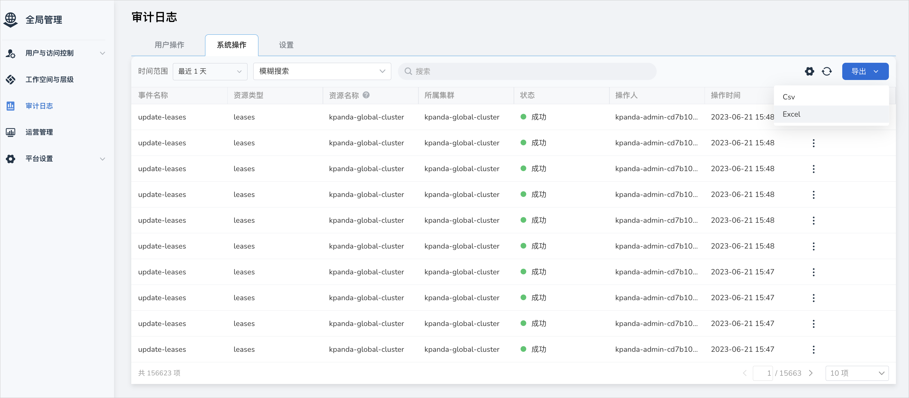Click the 平台设置 gear icon in sidebar
The width and height of the screenshot is (909, 398).
tap(11, 159)
